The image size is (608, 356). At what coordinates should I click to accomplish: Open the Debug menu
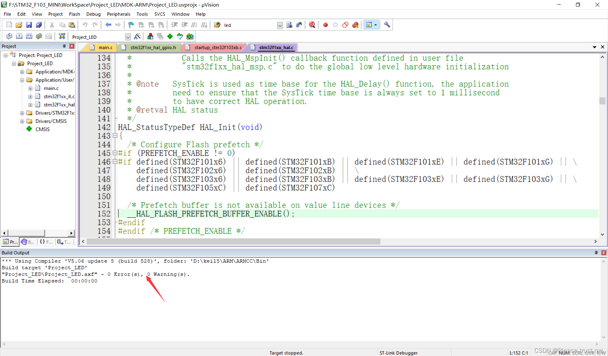[x=94, y=14]
